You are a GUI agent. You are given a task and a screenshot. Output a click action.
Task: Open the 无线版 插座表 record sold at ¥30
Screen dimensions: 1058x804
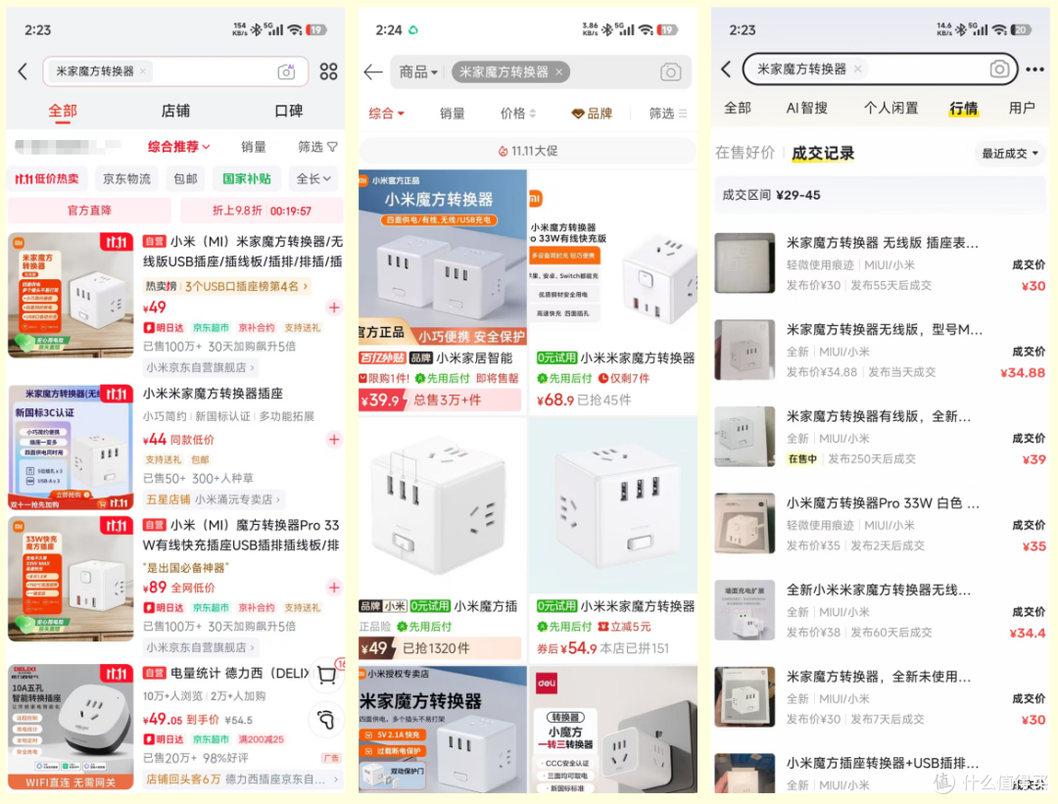880,263
